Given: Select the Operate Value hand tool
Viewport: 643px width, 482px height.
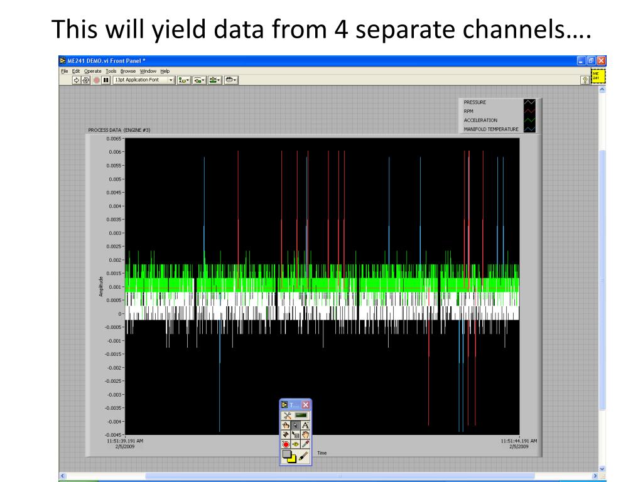Looking at the screenshot, I should coord(286,426).
